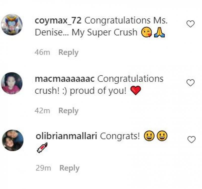Visit the coymax_72 username link
This screenshot has width=202, height=189.
point(58,21)
